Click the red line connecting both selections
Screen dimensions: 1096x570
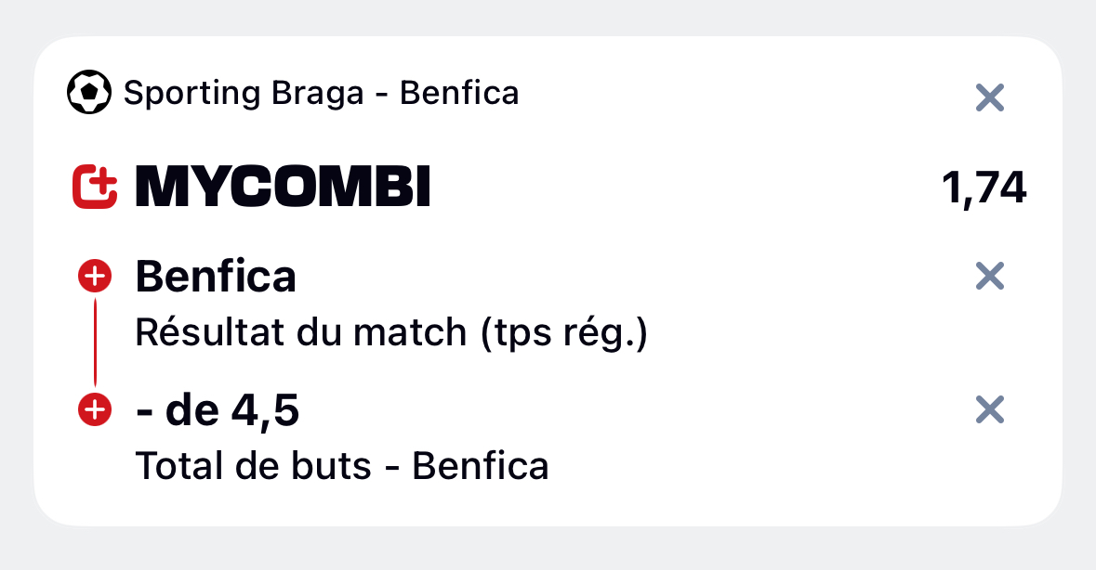tap(95, 343)
